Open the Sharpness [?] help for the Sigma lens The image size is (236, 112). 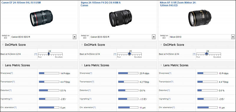pyautogui.click(x=91, y=73)
